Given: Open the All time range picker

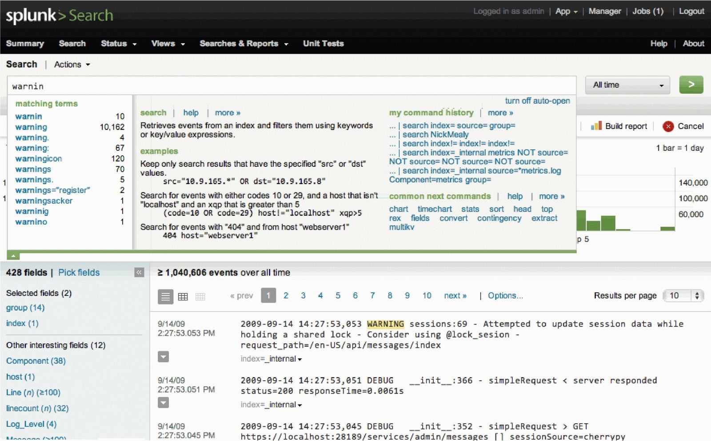Looking at the screenshot, I should click(x=628, y=85).
